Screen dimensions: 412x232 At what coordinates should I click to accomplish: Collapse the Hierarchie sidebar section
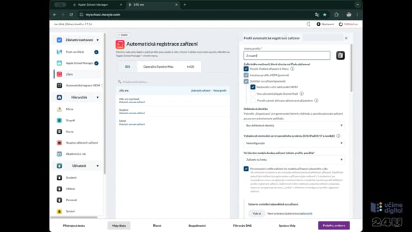pos(98,97)
